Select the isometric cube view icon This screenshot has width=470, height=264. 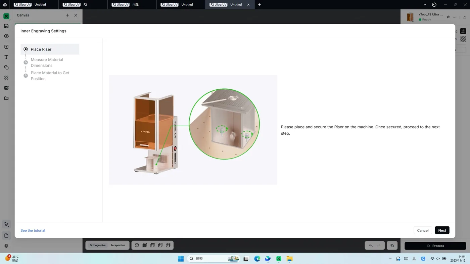[x=137, y=245]
